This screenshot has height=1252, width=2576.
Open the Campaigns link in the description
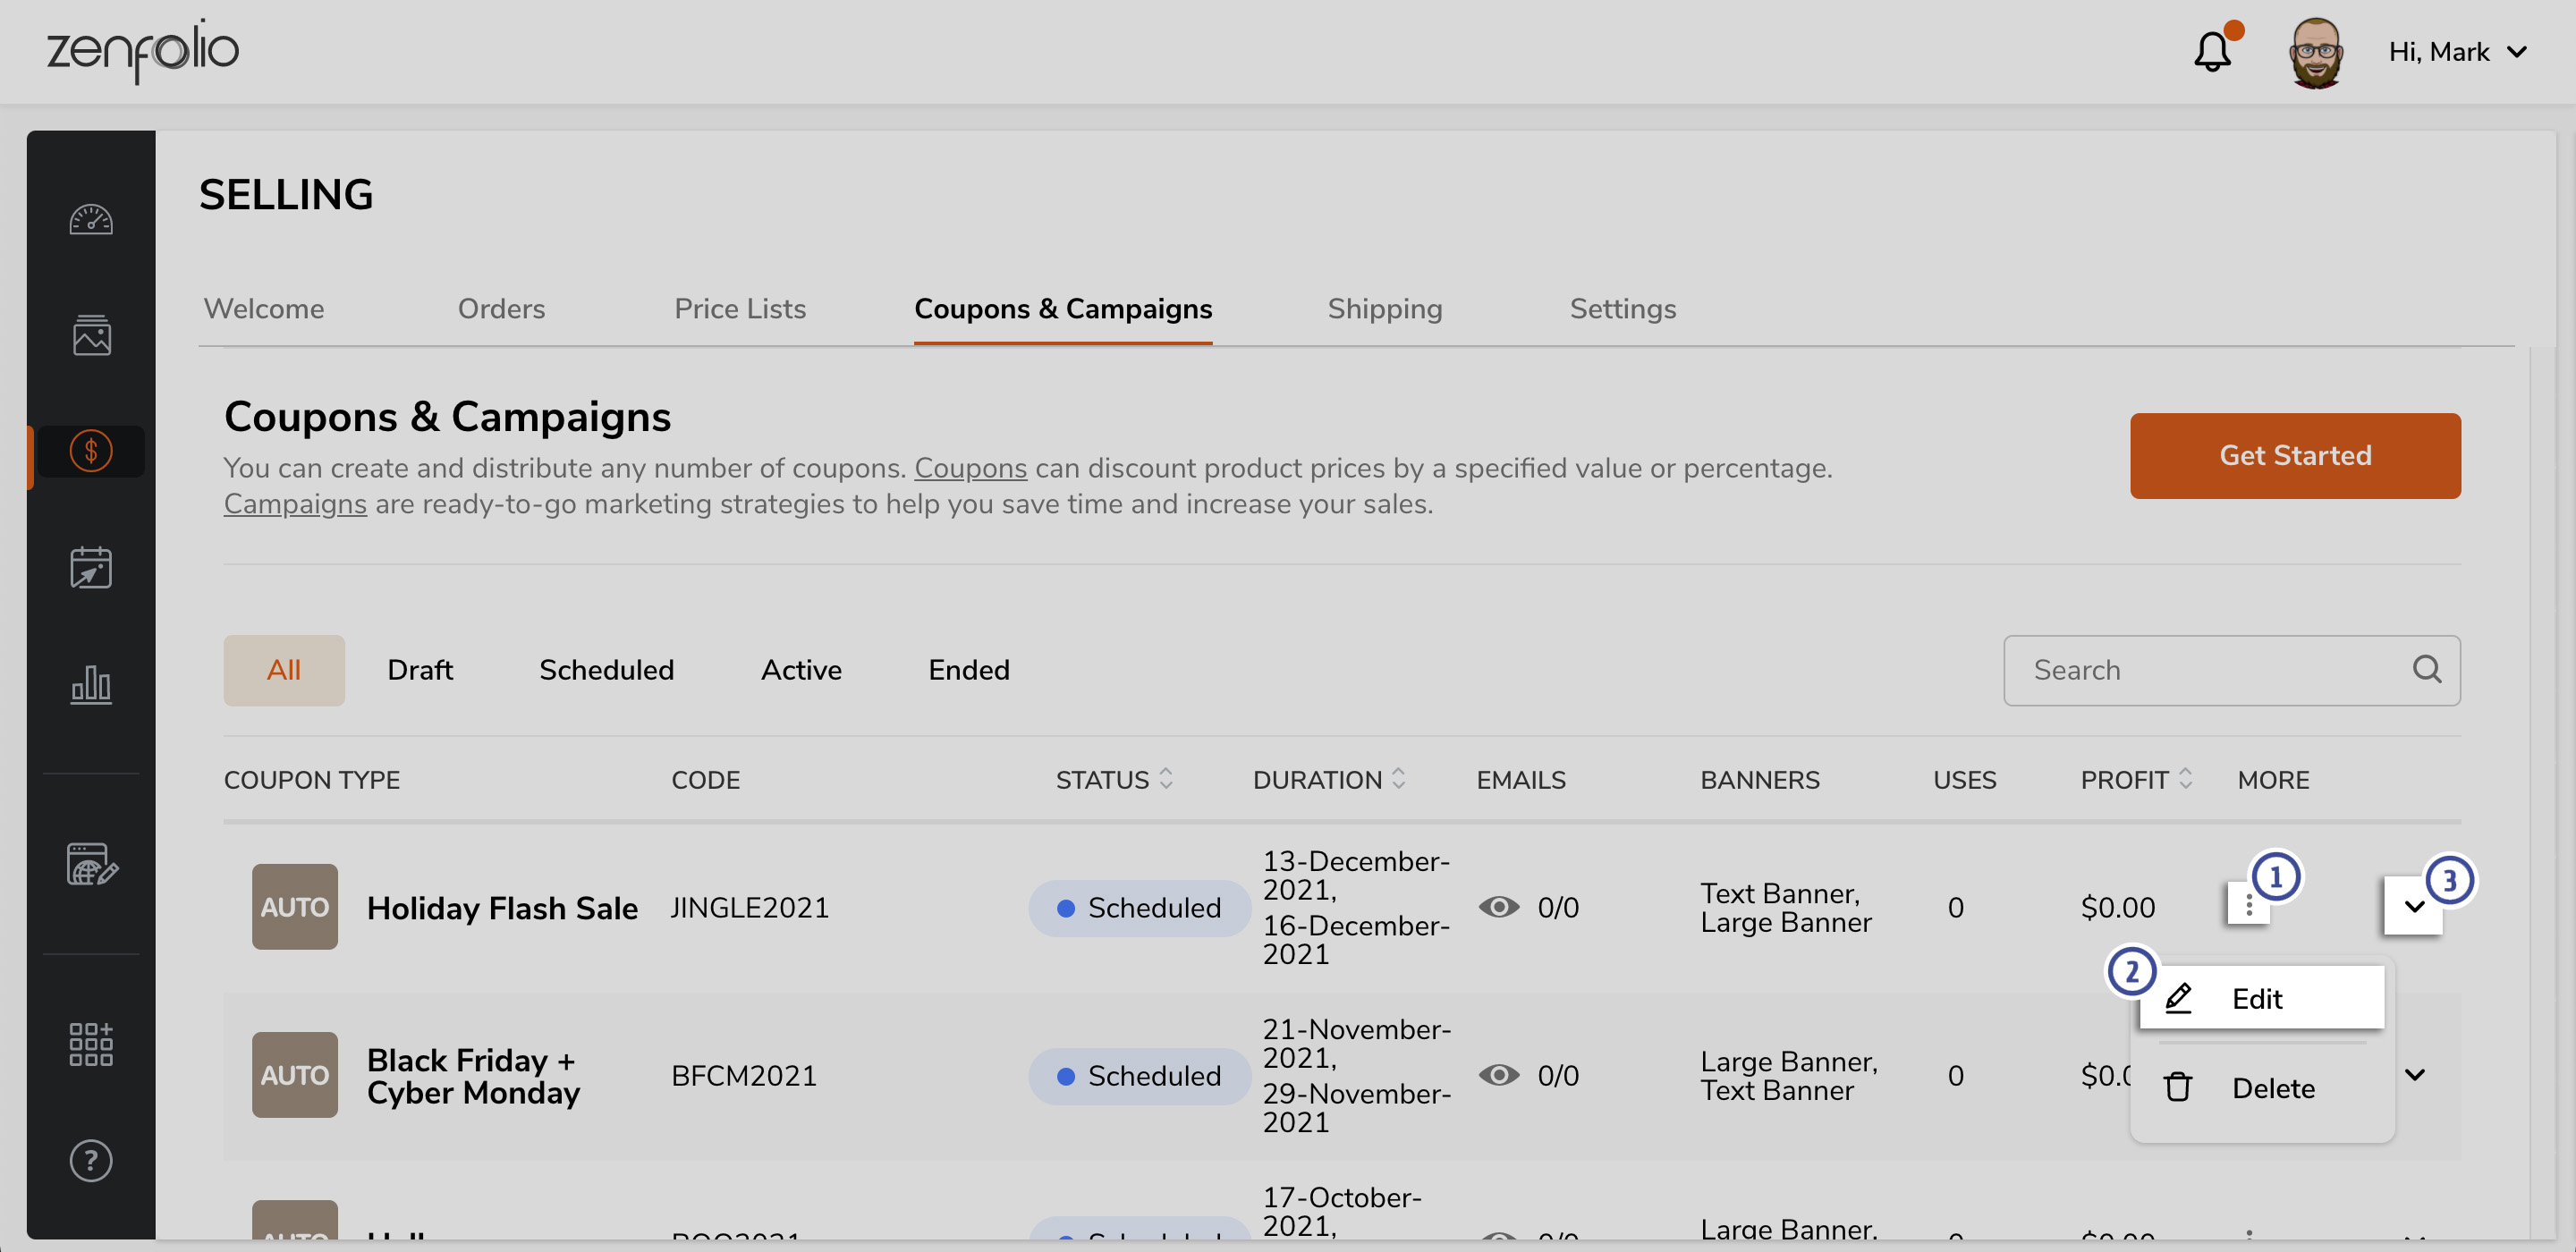(294, 504)
